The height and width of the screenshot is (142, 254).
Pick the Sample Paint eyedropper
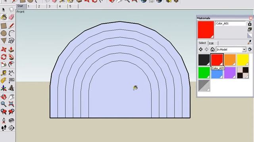click(250, 43)
